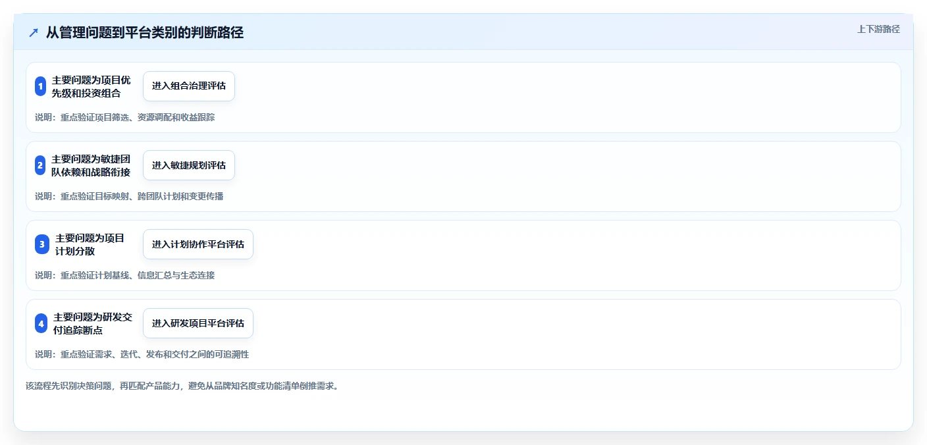Click the note about 目标映射、跨团队计划和变更传播
Viewport: 927px width, 445px height.
pyautogui.click(x=129, y=196)
